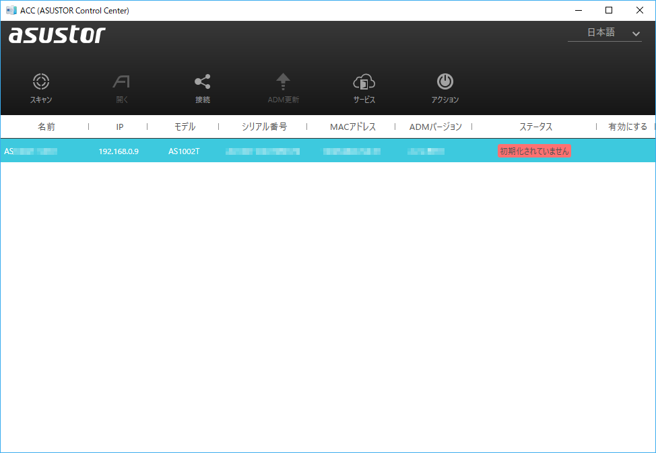This screenshot has width=656, height=453.
Task: Click the 初期化されていません status badge
Action: pos(534,151)
